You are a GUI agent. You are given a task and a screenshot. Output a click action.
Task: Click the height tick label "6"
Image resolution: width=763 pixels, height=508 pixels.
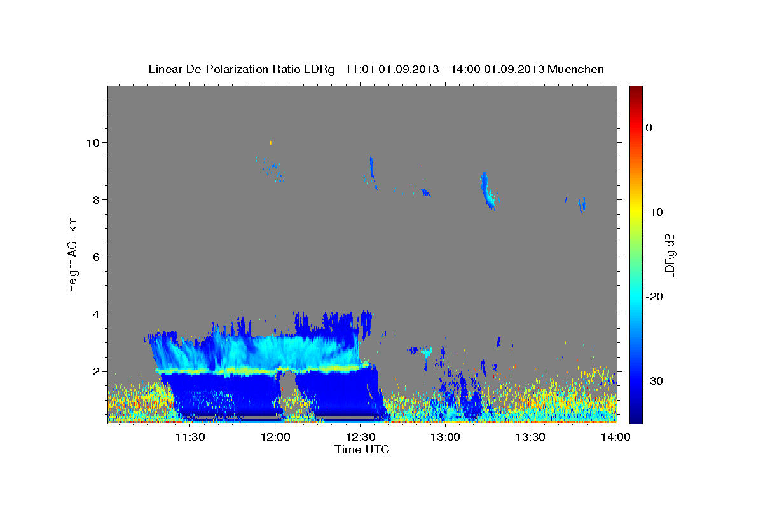coord(96,257)
